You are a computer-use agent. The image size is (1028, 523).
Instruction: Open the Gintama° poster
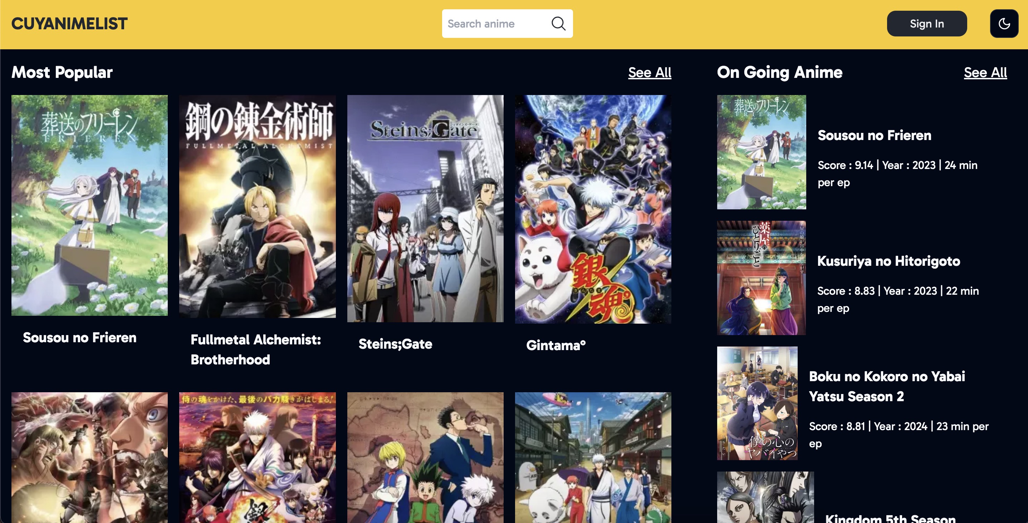coord(593,209)
